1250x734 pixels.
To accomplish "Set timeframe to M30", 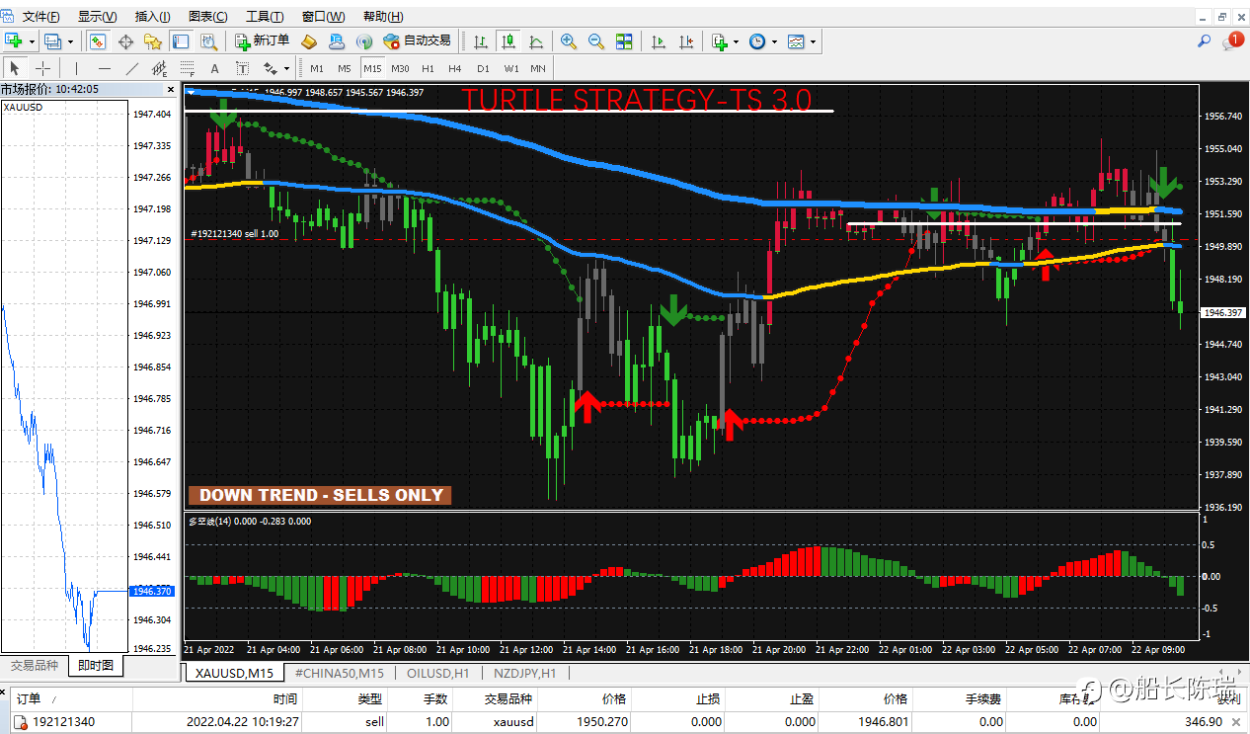I will pos(400,68).
